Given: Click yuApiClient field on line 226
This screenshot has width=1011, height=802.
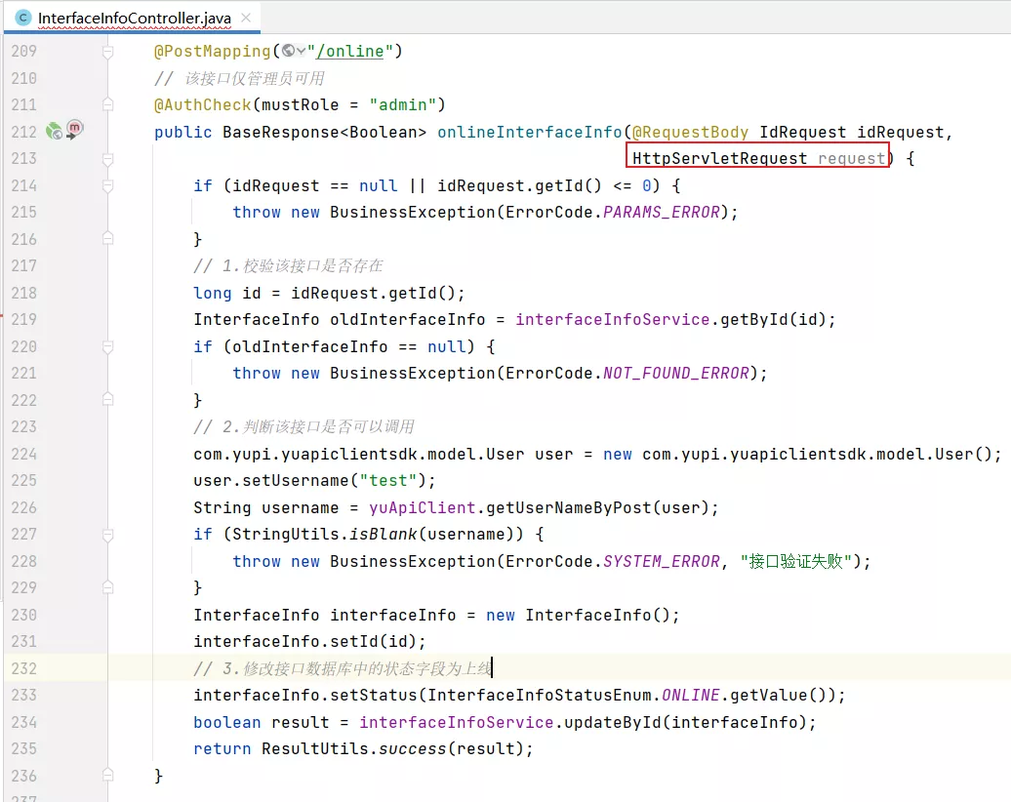Looking at the screenshot, I should pos(423,507).
